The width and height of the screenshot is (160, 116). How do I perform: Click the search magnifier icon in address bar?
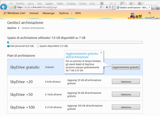[101, 7]
